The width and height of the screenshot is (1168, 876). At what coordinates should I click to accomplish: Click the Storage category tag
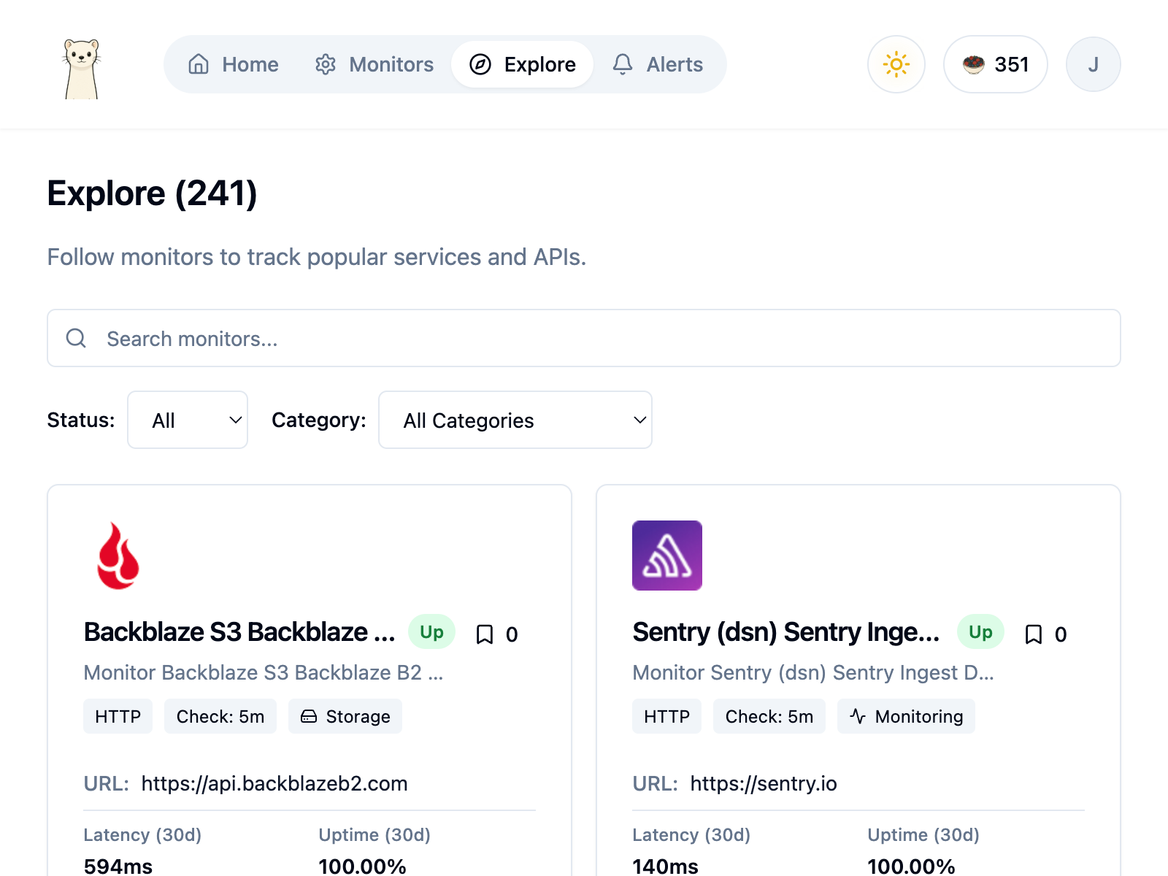tap(345, 716)
